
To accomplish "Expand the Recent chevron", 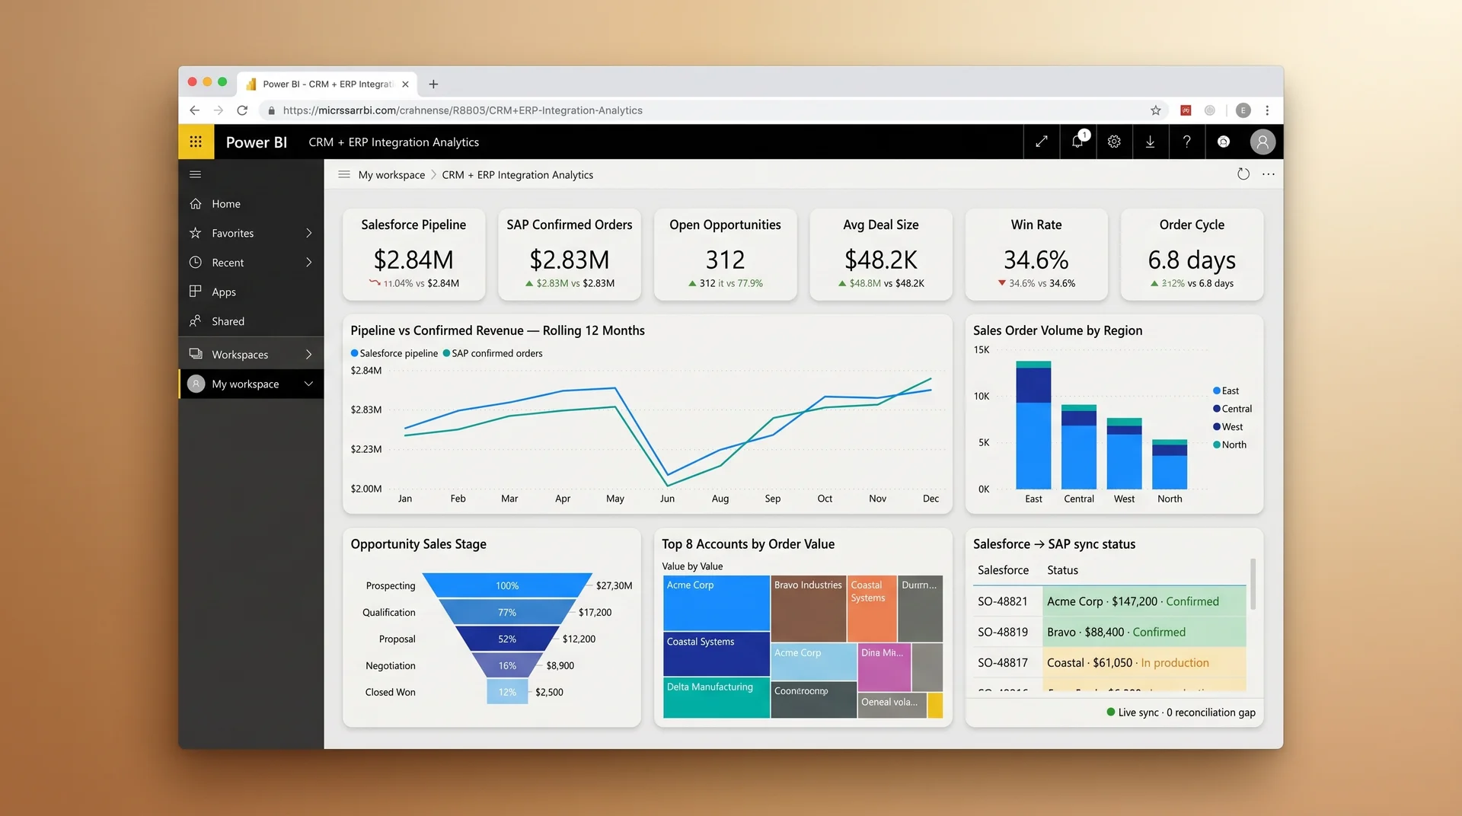I will [309, 263].
